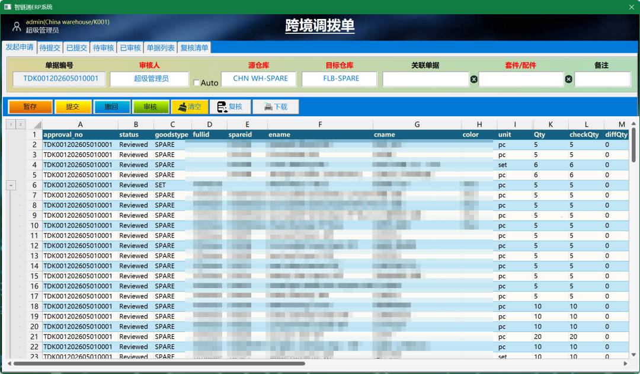The width and height of the screenshot is (640, 374).
Task: Click the SET goodstype cell in row 6
Action: click(x=172, y=186)
